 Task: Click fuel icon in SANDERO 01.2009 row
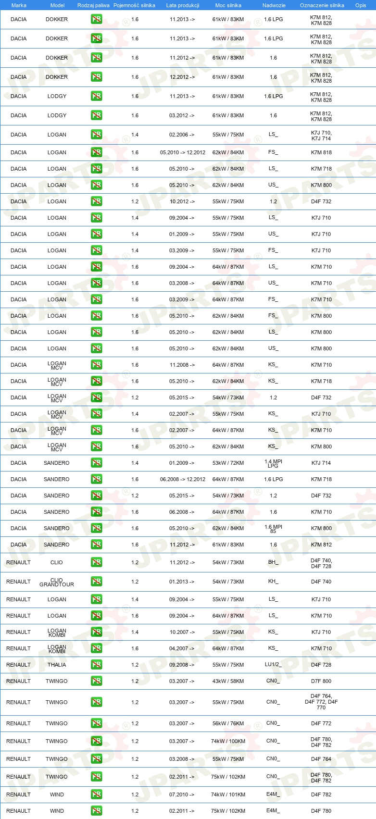pyautogui.click(x=96, y=463)
